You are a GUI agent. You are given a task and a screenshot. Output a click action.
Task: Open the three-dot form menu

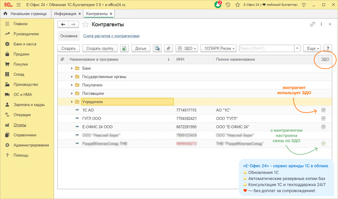pos(321,24)
